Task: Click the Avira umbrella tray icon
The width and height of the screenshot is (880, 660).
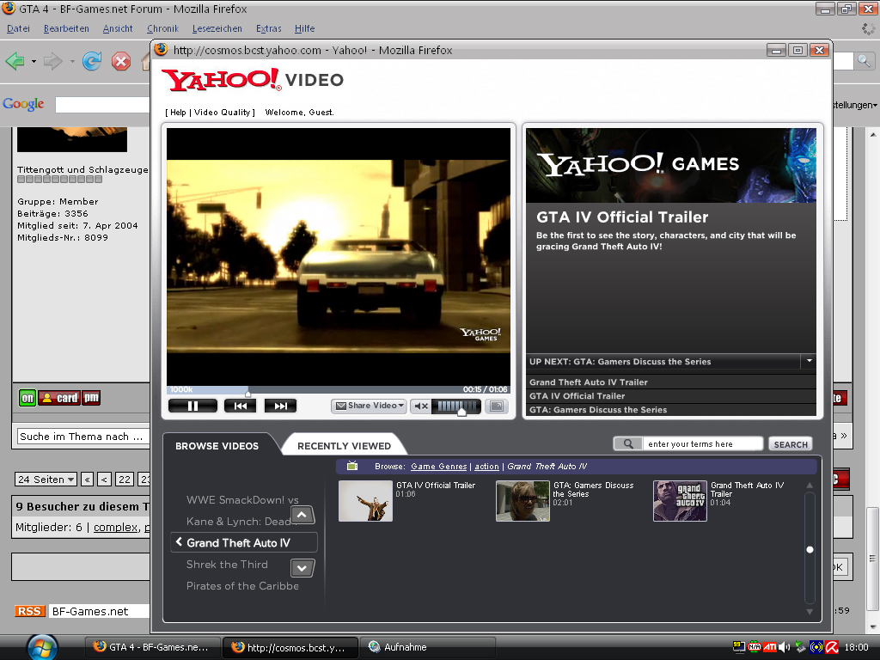Action: tap(832, 647)
